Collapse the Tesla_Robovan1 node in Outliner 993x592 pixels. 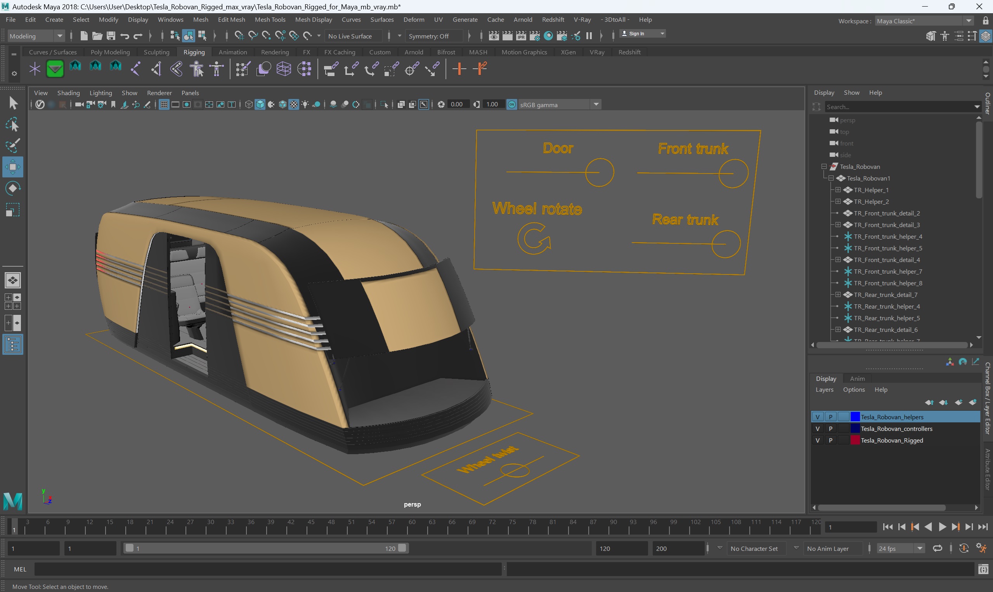click(831, 178)
